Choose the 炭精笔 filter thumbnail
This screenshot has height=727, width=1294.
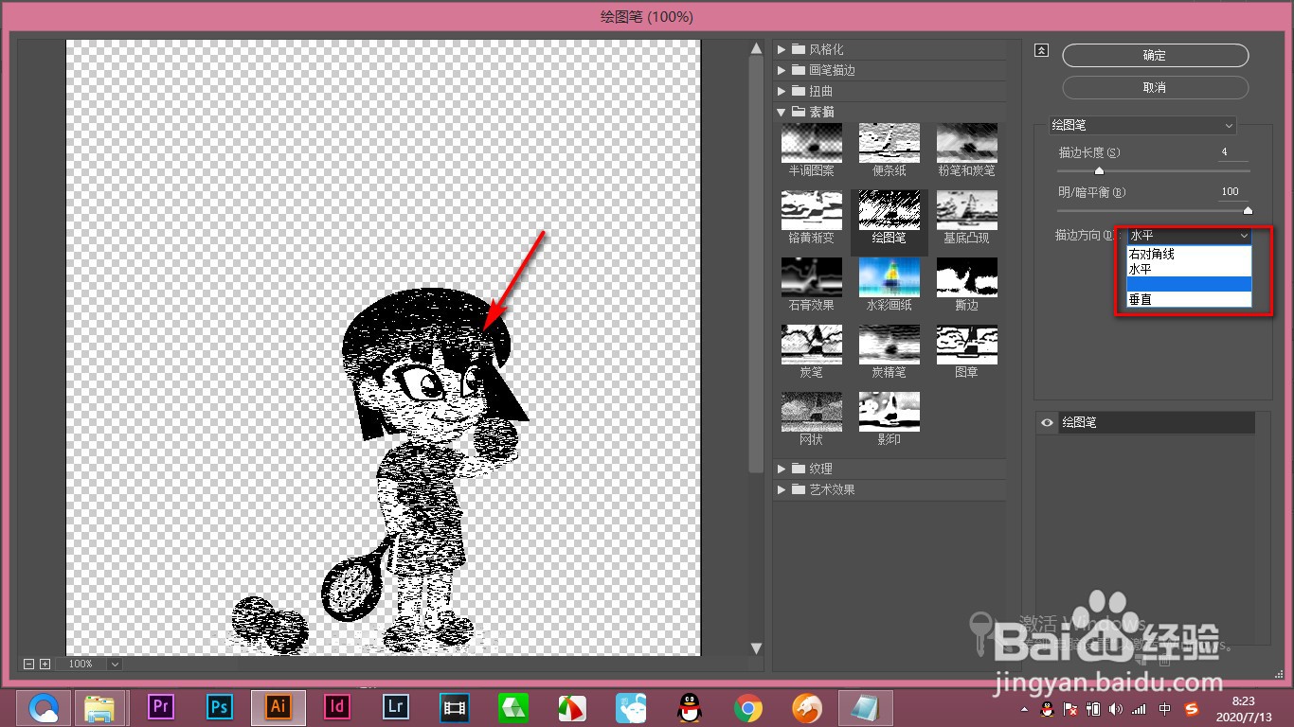(889, 345)
